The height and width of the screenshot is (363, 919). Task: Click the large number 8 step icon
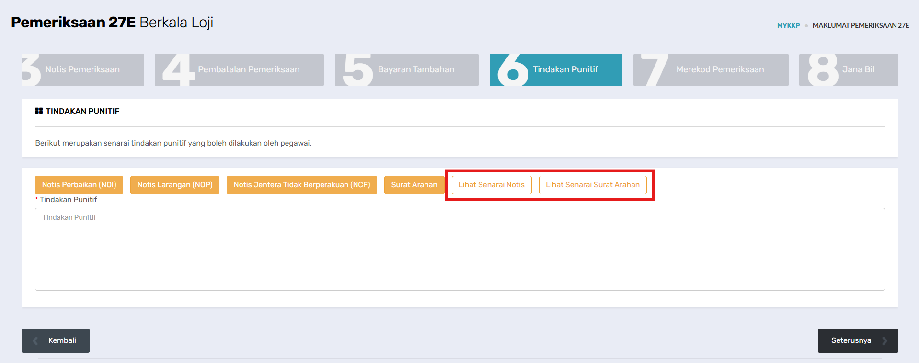pyautogui.click(x=823, y=70)
